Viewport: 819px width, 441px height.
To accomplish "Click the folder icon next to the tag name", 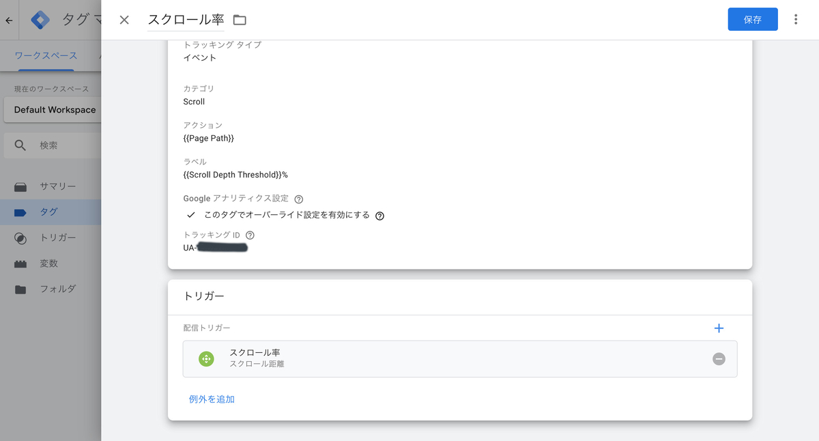I will pos(239,20).
